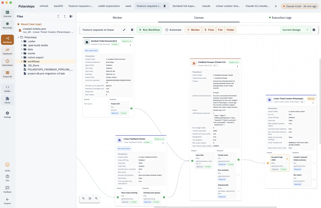Open the Overview sidebar icon
The height and width of the screenshot is (208, 321).
click(7, 14)
